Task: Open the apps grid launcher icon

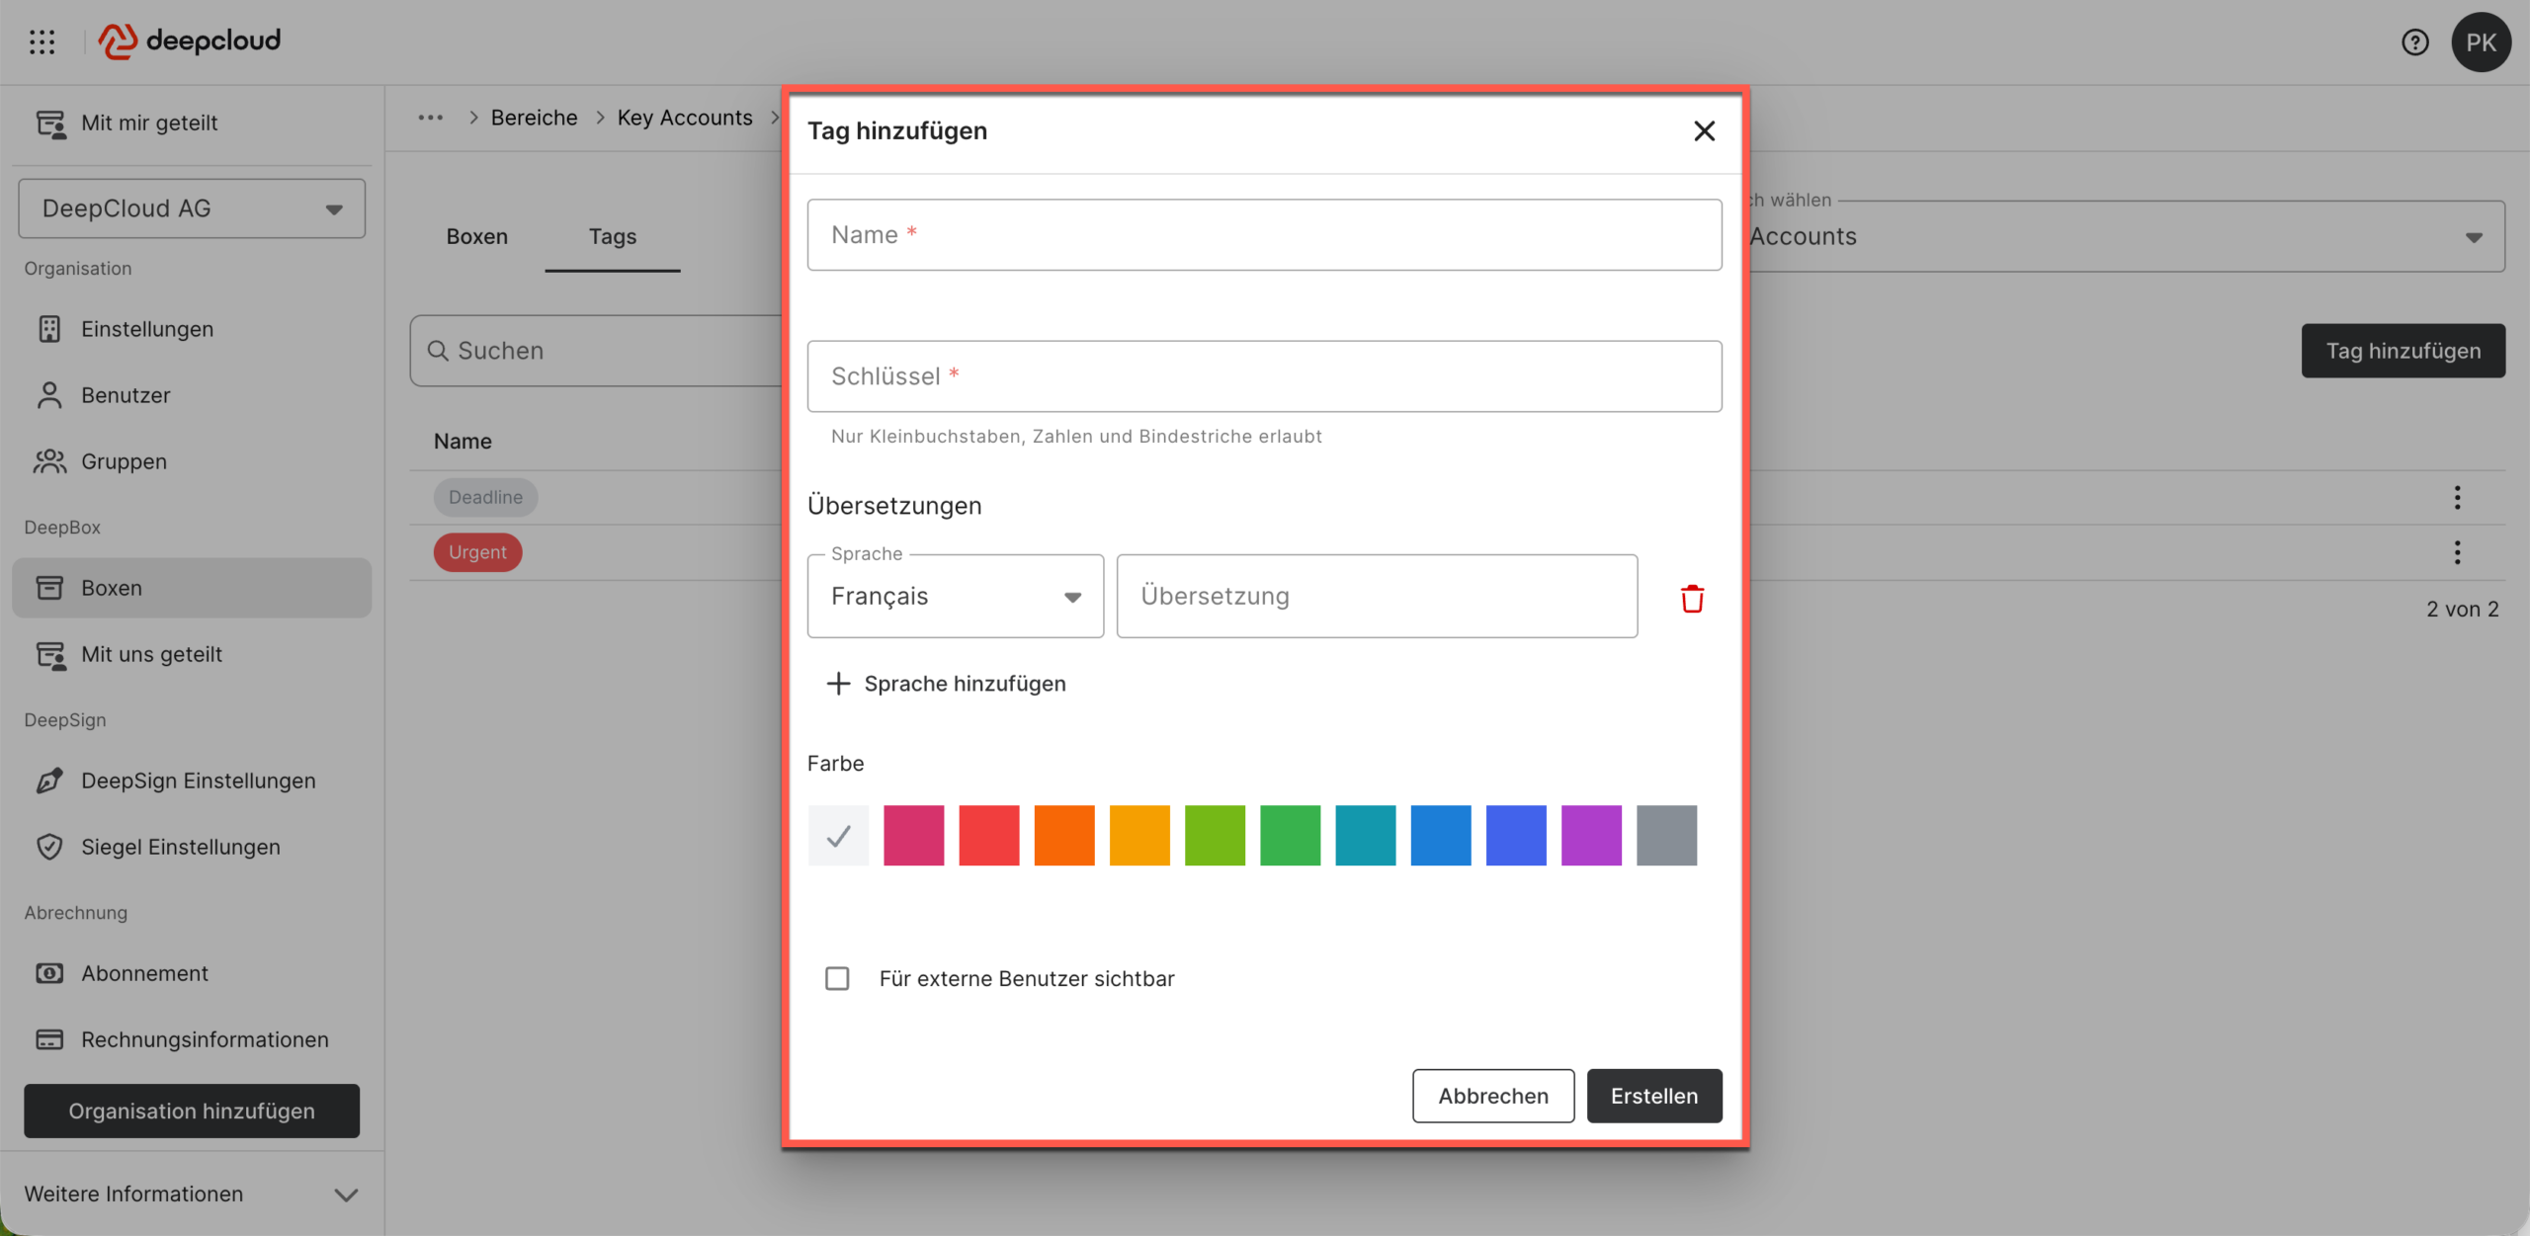Action: [42, 41]
